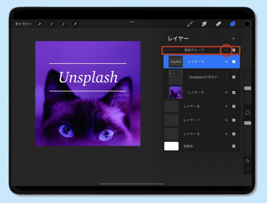Image resolution: width=267 pixels, height=203 pixels.
Task: Return to the ギャラリー gallery
Action: pos(23,24)
